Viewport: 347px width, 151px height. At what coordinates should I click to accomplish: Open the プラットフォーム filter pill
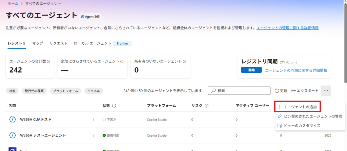click(x=65, y=91)
